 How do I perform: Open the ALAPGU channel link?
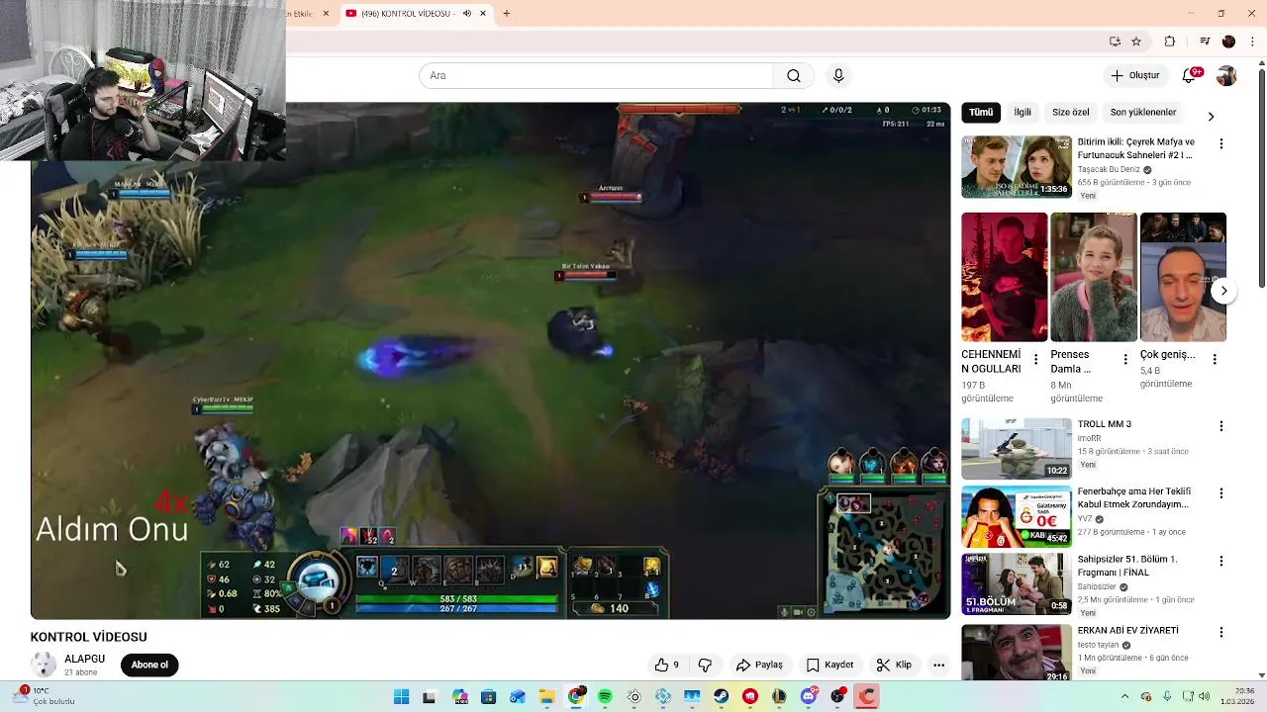pyautogui.click(x=84, y=659)
